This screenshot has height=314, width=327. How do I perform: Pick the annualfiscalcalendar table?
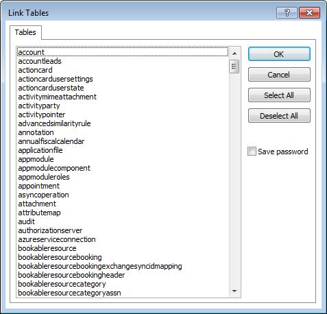pyautogui.click(x=123, y=141)
